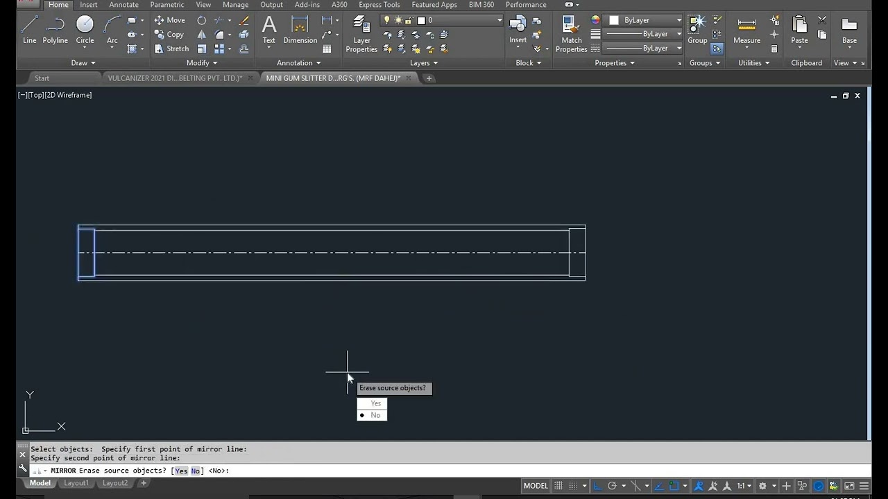Click No option in command line
Screen dimensions: 888x499
pyautogui.click(x=195, y=471)
